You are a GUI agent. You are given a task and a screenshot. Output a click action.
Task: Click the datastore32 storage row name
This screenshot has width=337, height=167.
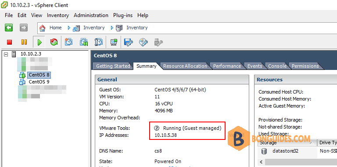point(285,151)
